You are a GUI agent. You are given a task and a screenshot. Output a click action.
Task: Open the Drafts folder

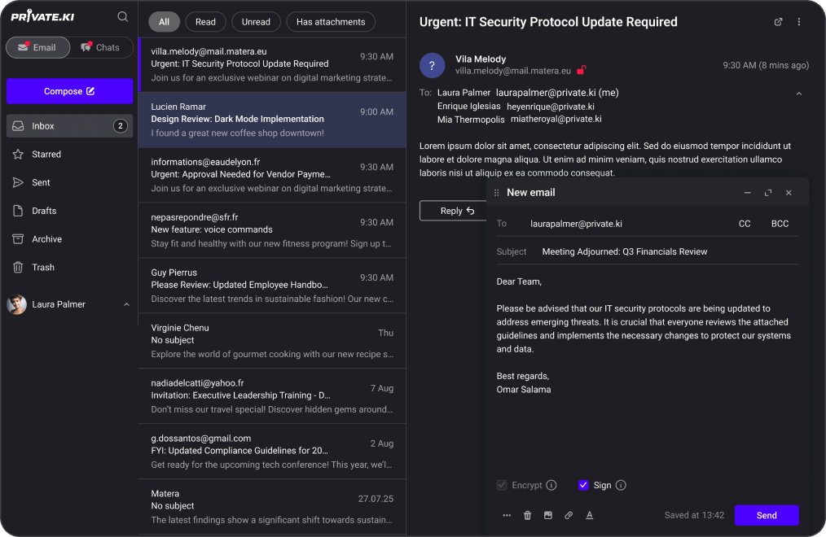(x=44, y=211)
